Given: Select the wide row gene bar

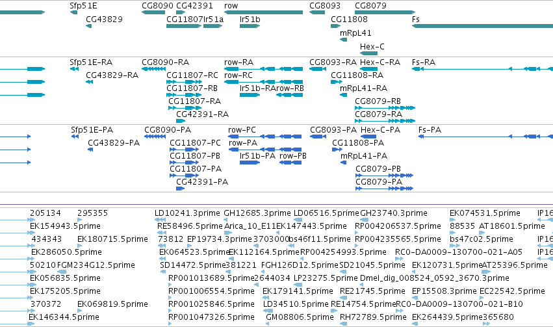Looking at the screenshot, I should coord(263,12).
